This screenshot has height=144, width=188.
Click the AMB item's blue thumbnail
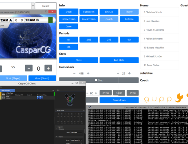40,98
